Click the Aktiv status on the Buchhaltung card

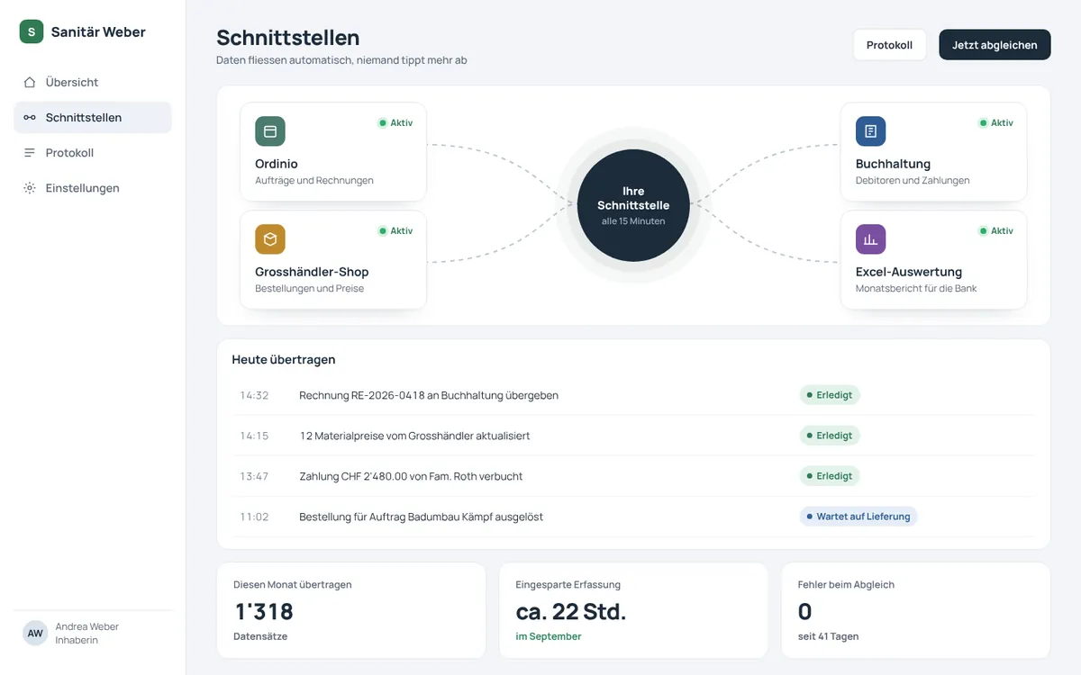pyautogui.click(x=996, y=122)
